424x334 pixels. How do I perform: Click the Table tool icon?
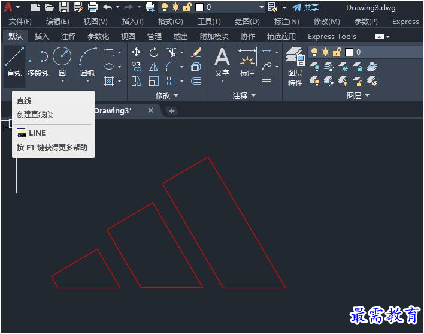pos(266,81)
